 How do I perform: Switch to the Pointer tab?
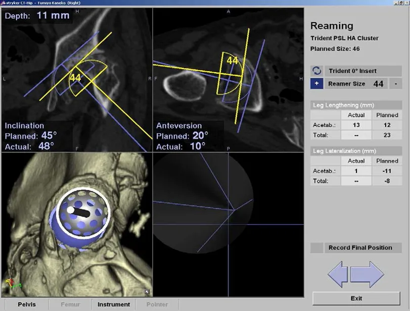[x=157, y=304]
